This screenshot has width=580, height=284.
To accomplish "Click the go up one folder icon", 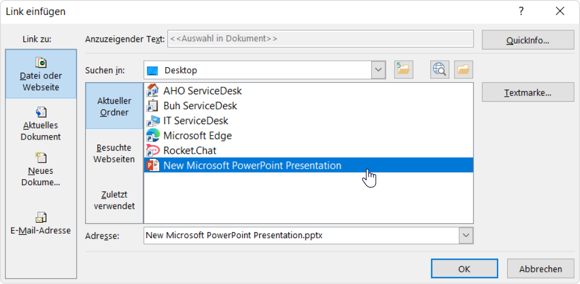I will 404,70.
